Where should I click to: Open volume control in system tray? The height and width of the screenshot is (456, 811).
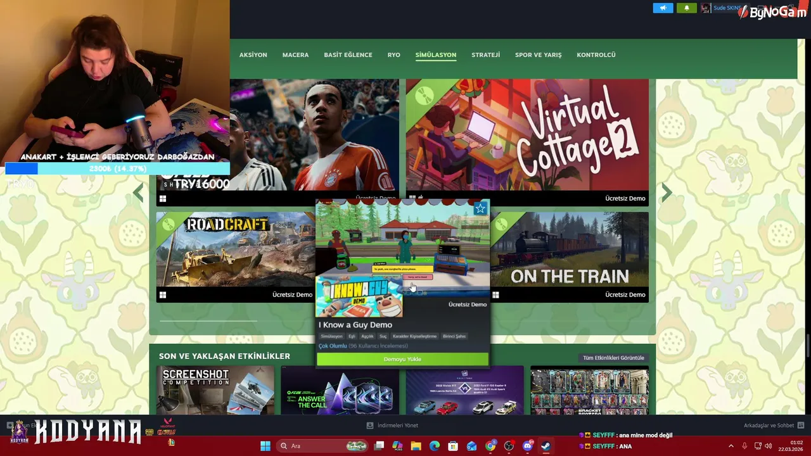(769, 446)
